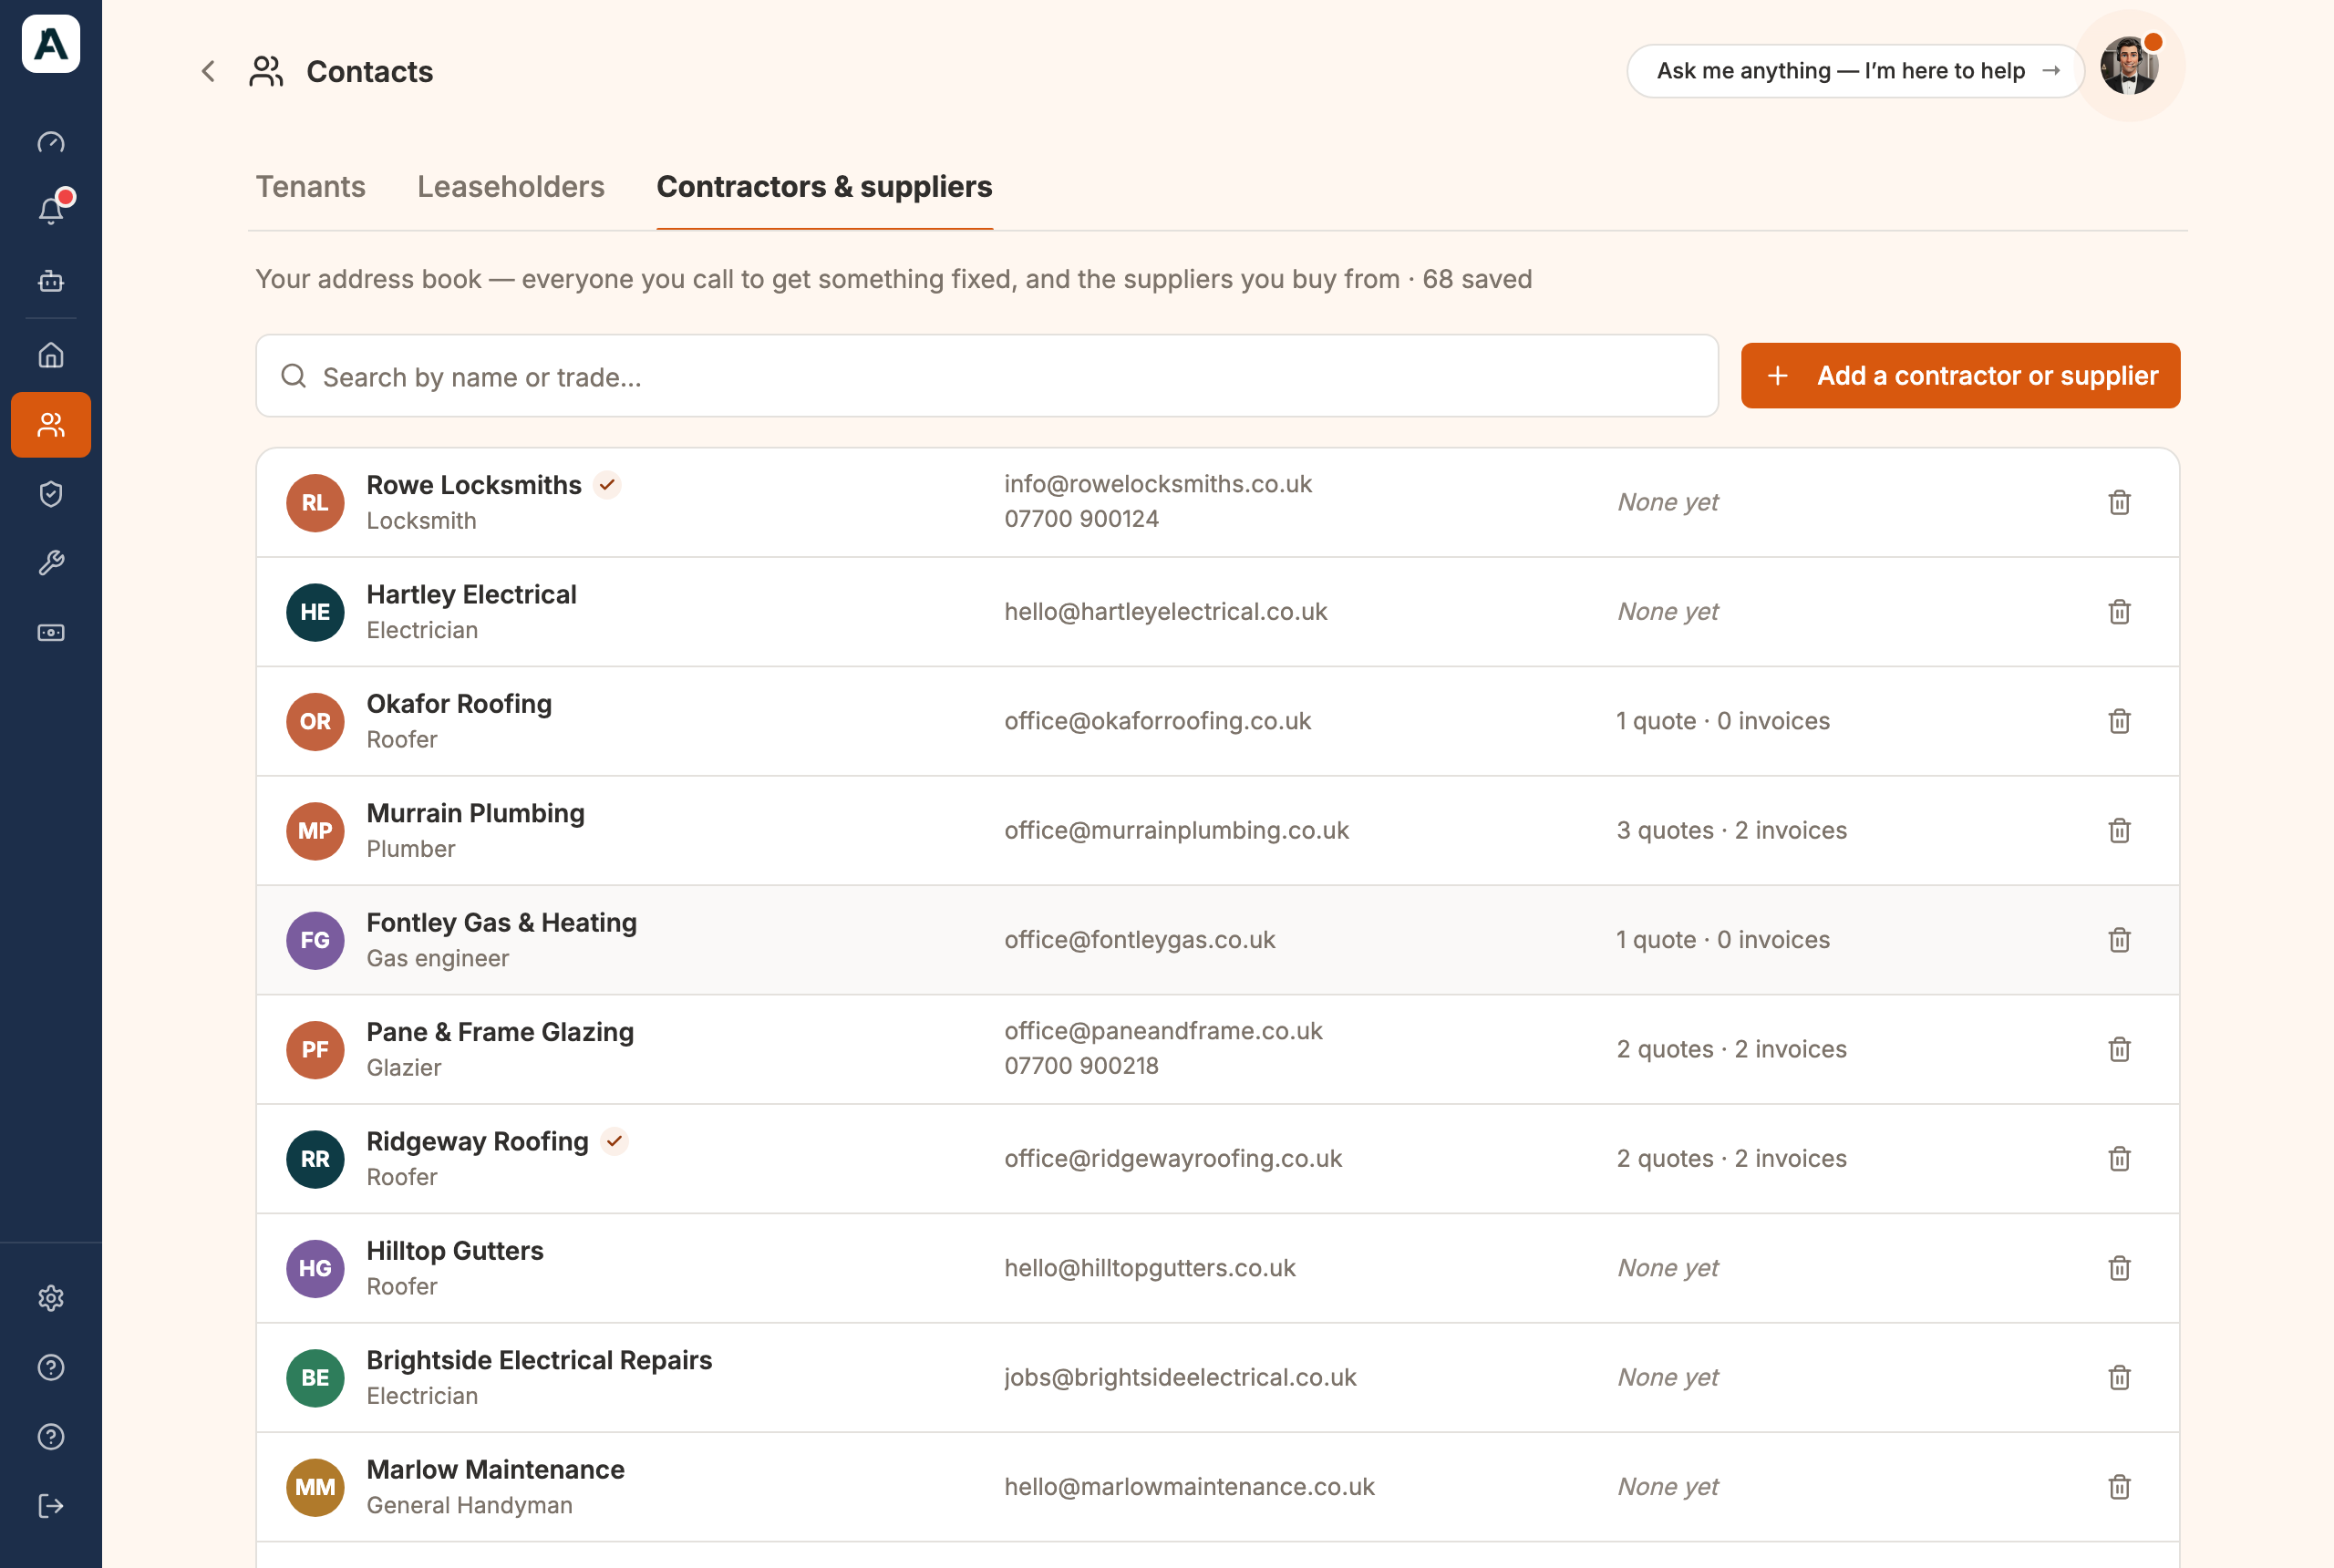Click Add a contractor or supplier button

coord(1960,376)
